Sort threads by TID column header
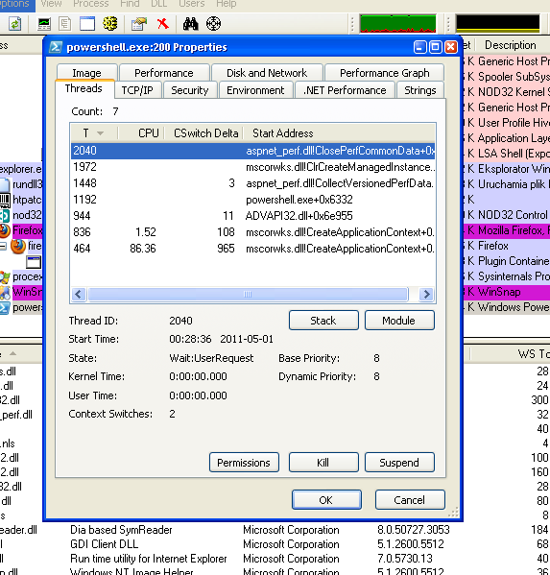550x575 pixels. click(x=94, y=133)
